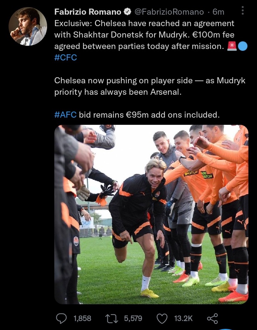257x330 pixels.
Task: Open Fabrizio Romano's profile picture
Action: click(28, 26)
